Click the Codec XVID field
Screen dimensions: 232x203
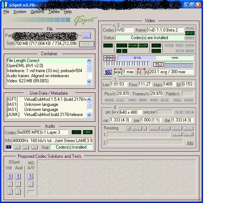tap(124, 30)
